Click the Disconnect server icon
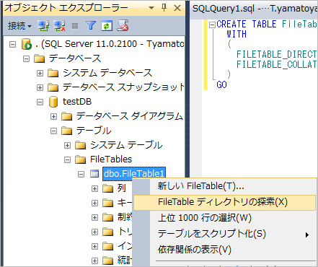The width and height of the screenshot is (318, 267). [x=59, y=25]
